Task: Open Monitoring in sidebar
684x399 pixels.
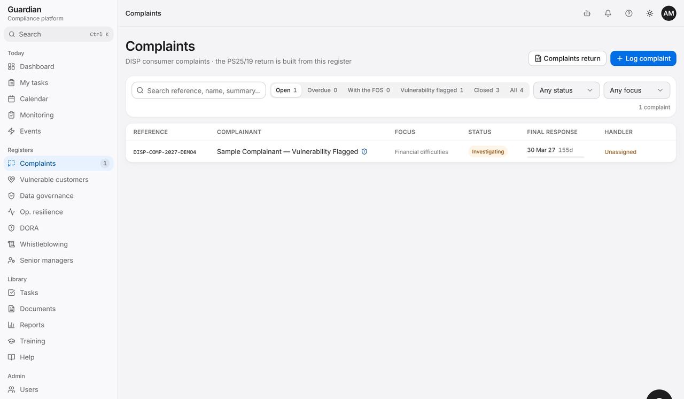Action: (x=59, y=115)
